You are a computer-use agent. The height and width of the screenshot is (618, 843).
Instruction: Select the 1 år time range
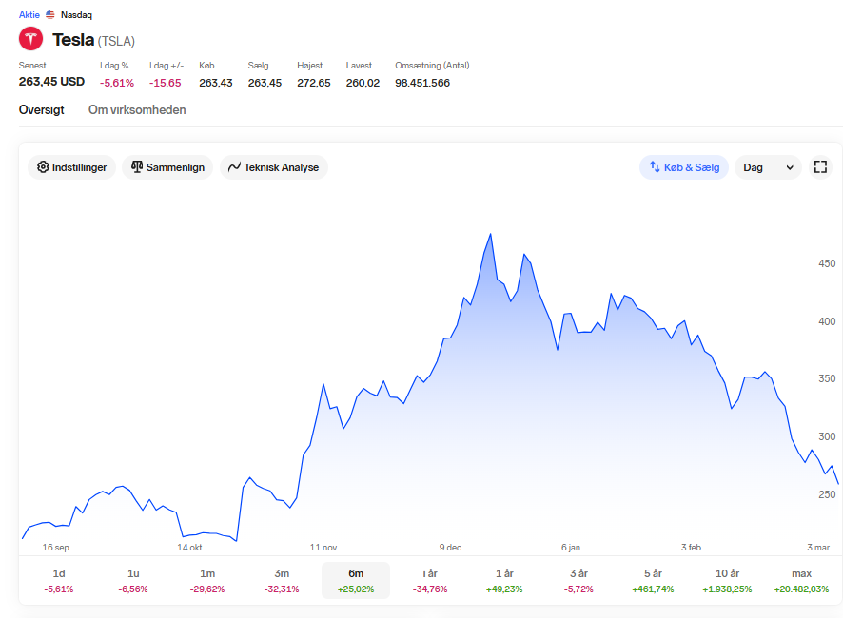click(503, 580)
